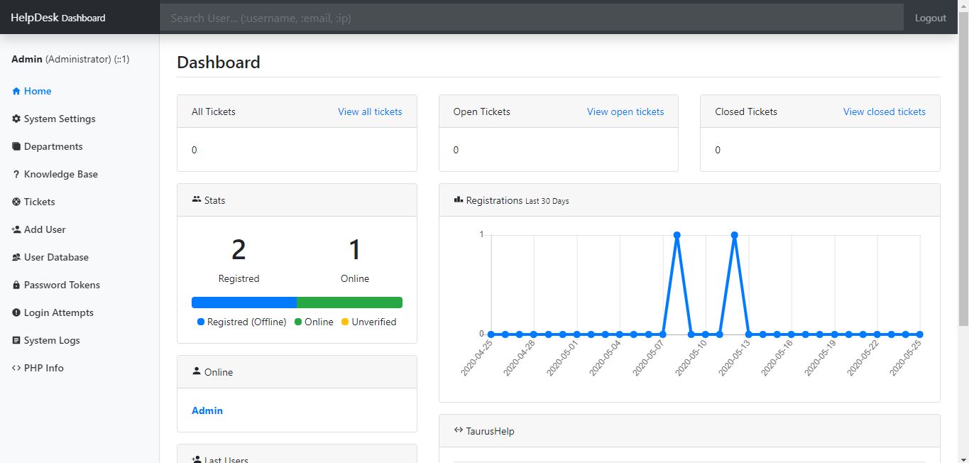Click the Home house icon in sidebar

[x=16, y=91]
